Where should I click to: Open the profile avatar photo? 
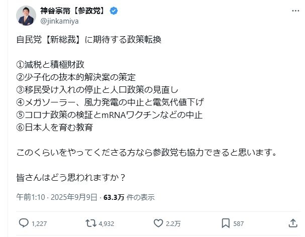point(26,16)
